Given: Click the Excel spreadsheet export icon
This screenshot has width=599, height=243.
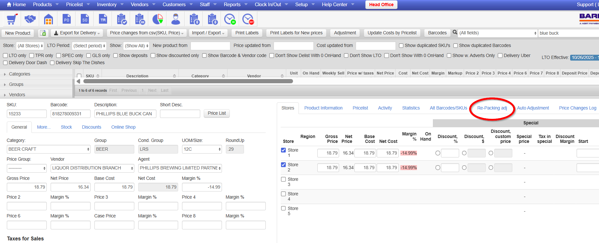Looking at the screenshot, I should click(43, 33).
